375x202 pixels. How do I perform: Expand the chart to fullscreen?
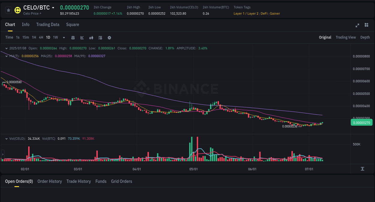(357, 25)
